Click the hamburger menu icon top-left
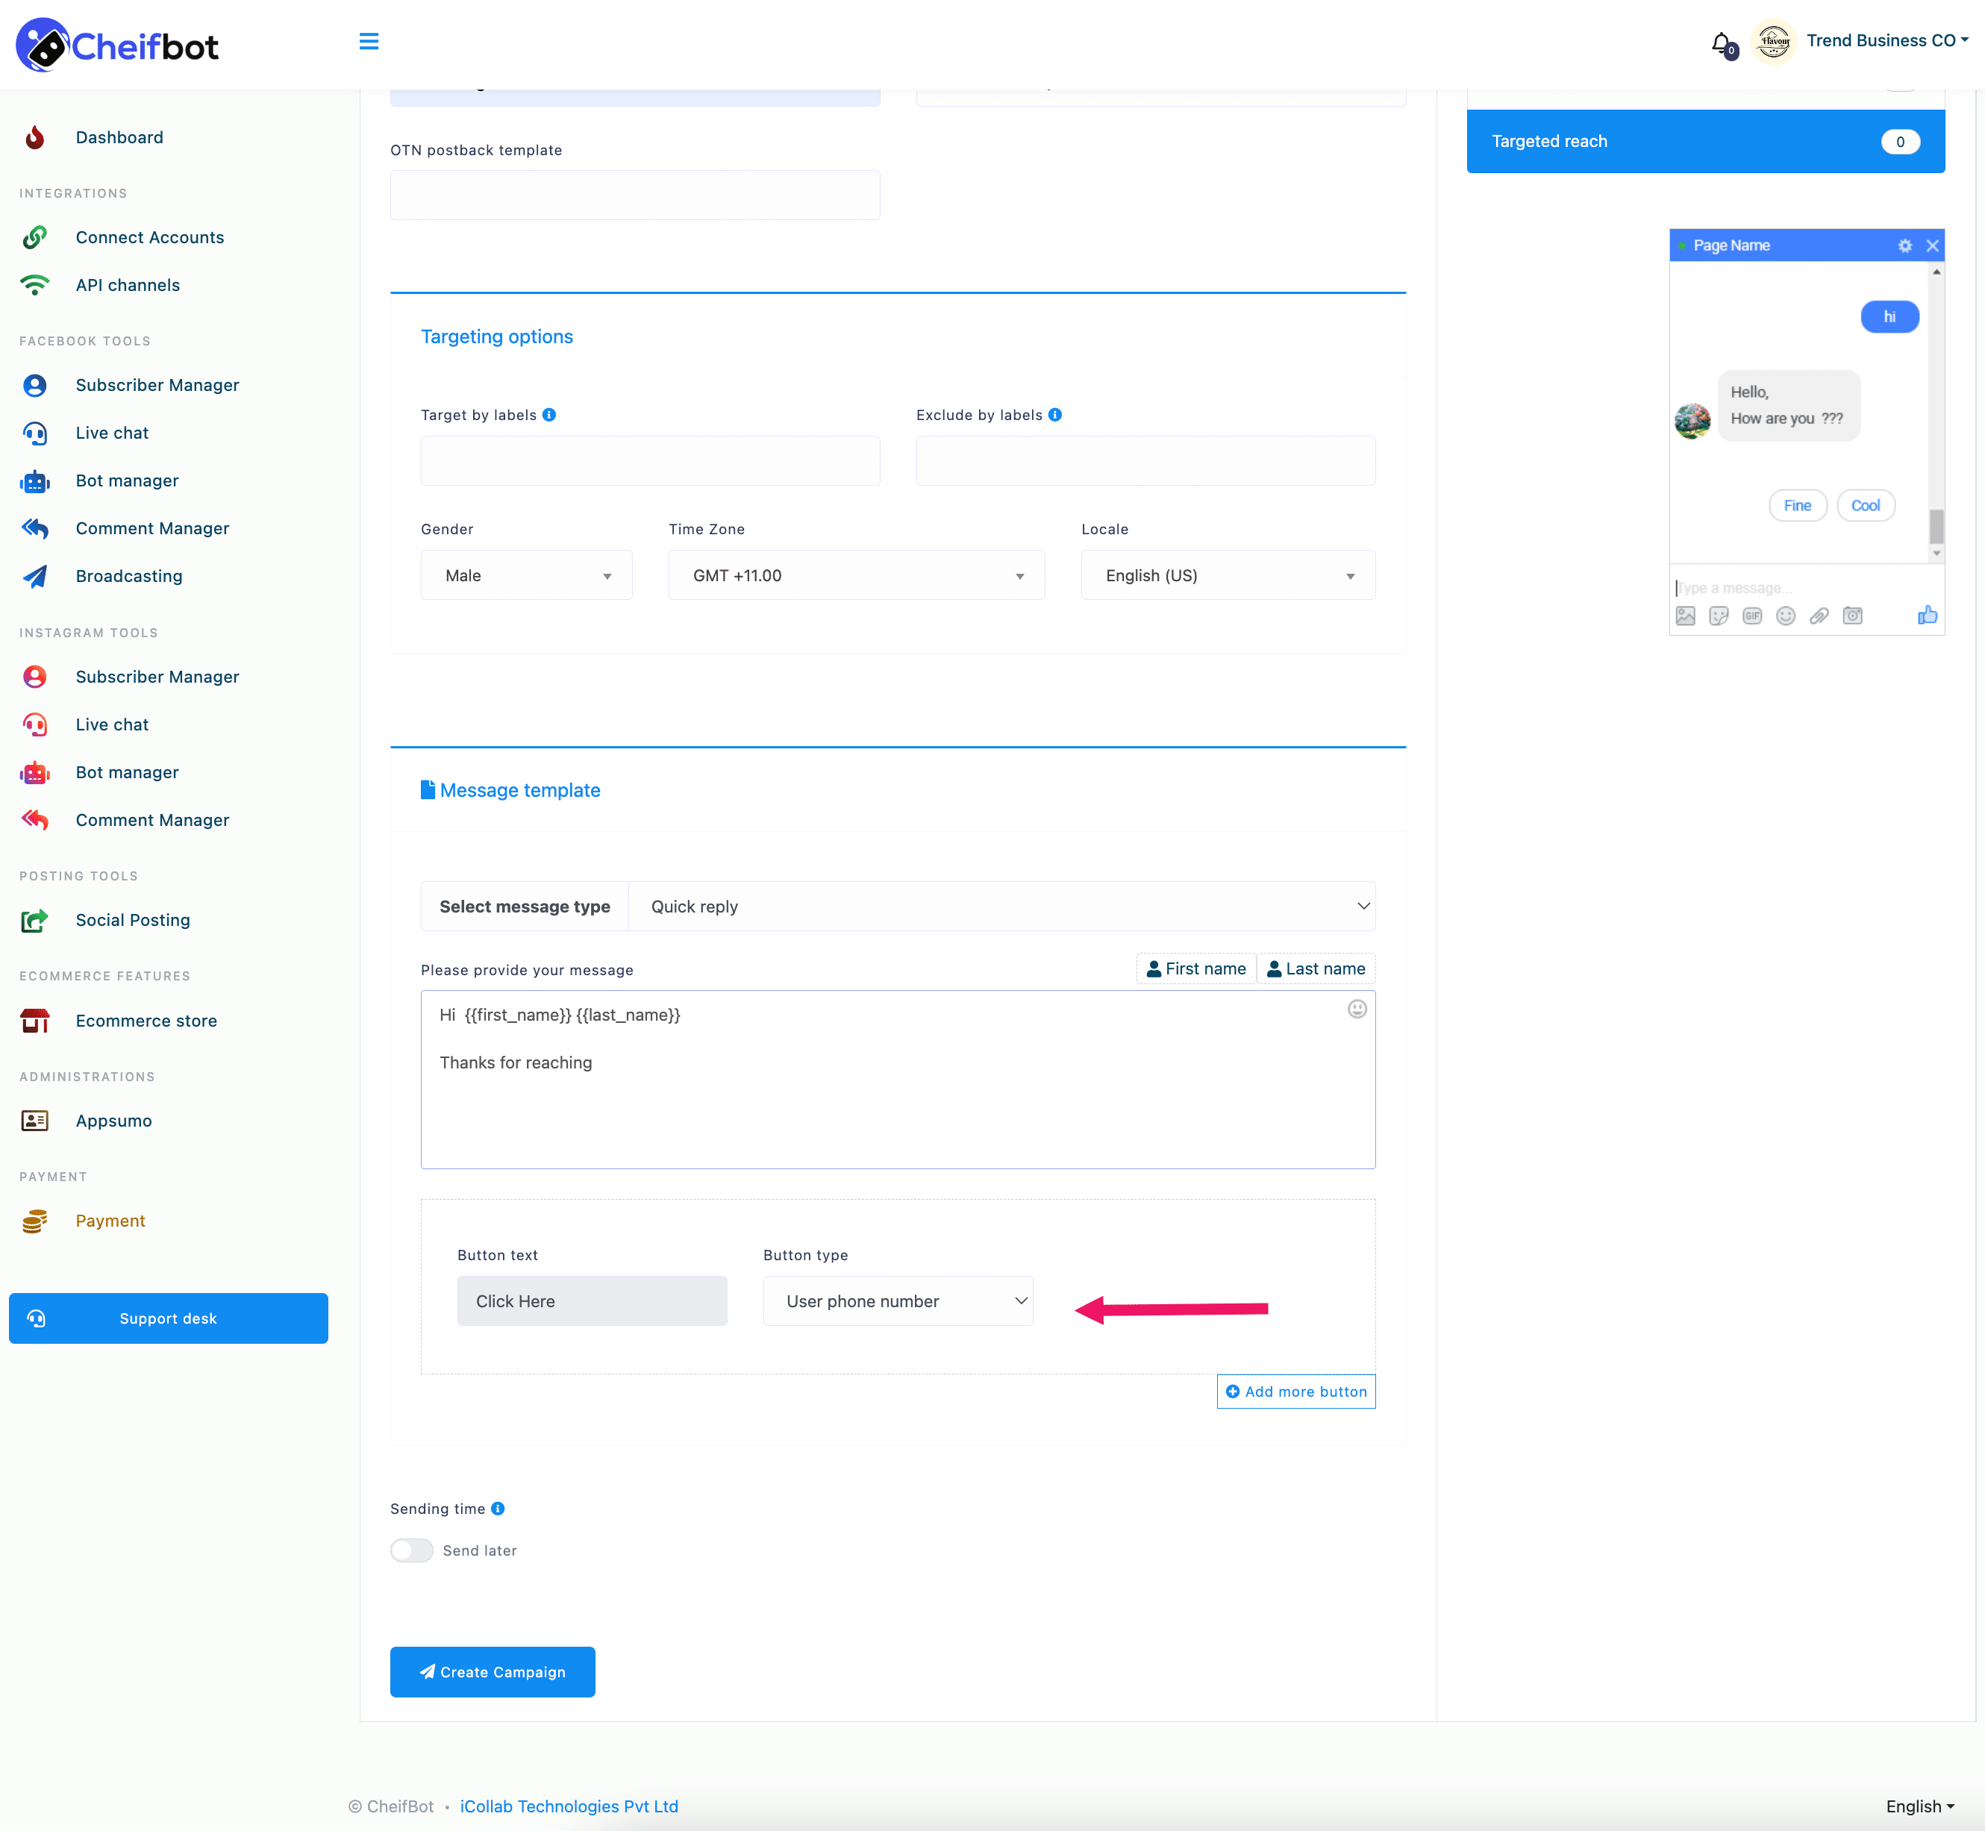The image size is (1985, 1831). pyautogui.click(x=369, y=40)
